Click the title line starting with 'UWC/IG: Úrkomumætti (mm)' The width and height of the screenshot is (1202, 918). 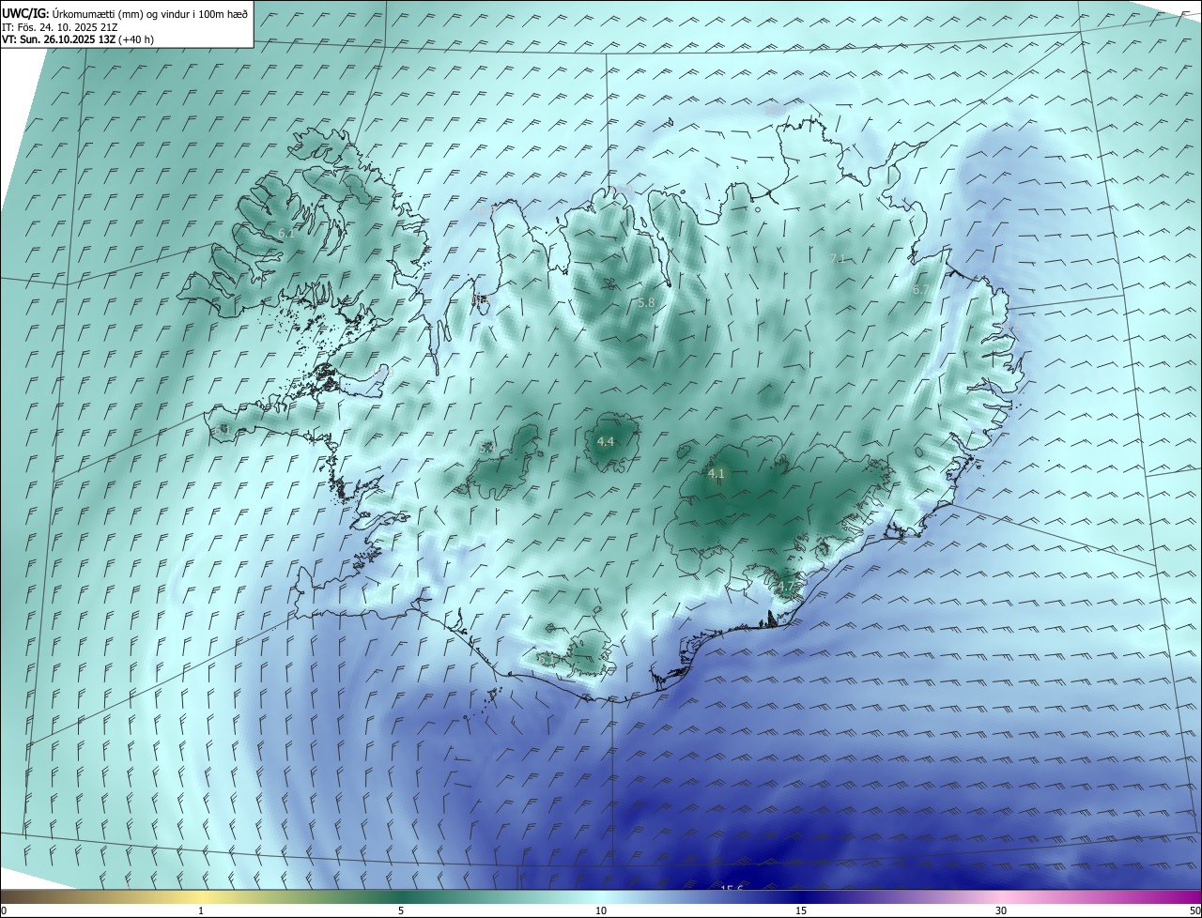coord(125,12)
